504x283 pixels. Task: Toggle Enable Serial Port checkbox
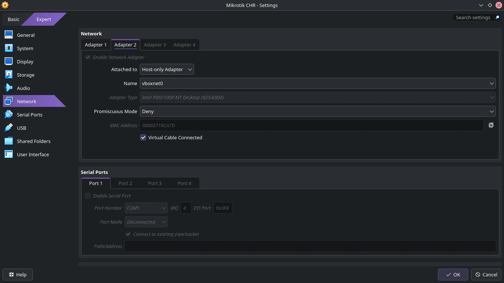coord(88,196)
